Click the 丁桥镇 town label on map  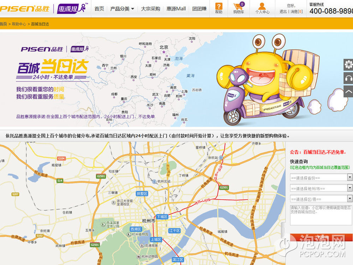(184, 175)
